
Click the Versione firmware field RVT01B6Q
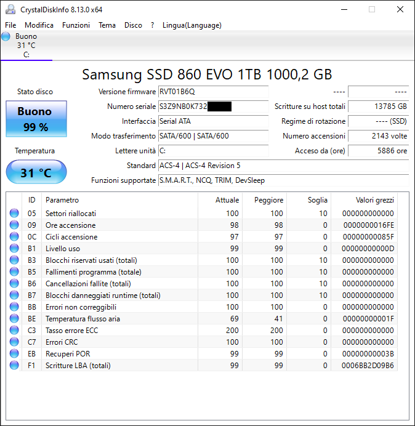tap(213, 92)
